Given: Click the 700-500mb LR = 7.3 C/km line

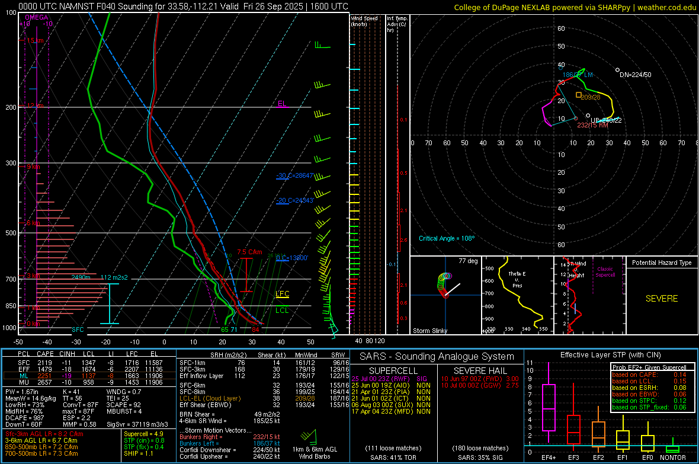Looking at the screenshot, I should 41,453.
